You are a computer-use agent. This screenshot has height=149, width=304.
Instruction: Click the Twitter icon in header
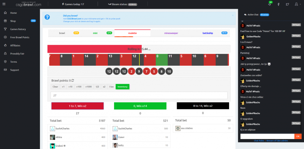pos(287,4)
